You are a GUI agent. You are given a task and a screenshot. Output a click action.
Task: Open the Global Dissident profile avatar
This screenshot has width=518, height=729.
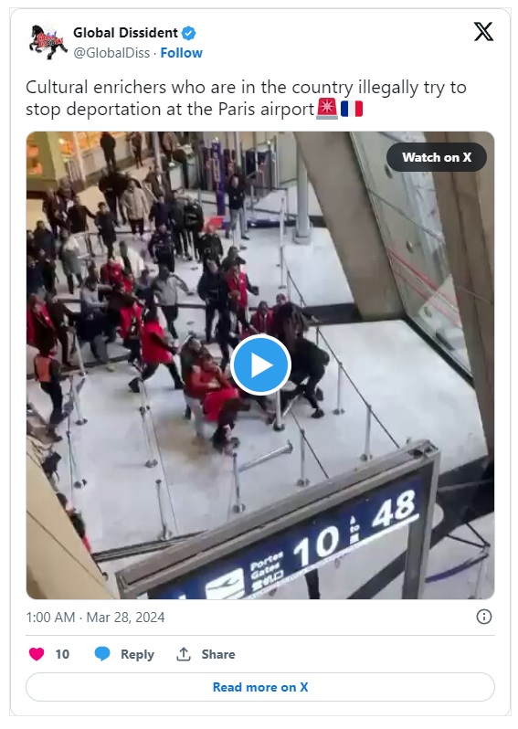coord(47,42)
